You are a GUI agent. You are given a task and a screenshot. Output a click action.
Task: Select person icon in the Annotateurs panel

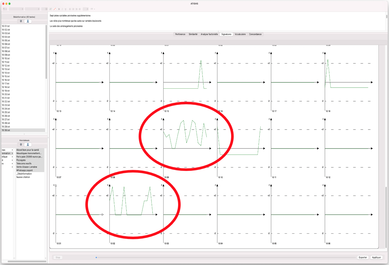pos(28,145)
